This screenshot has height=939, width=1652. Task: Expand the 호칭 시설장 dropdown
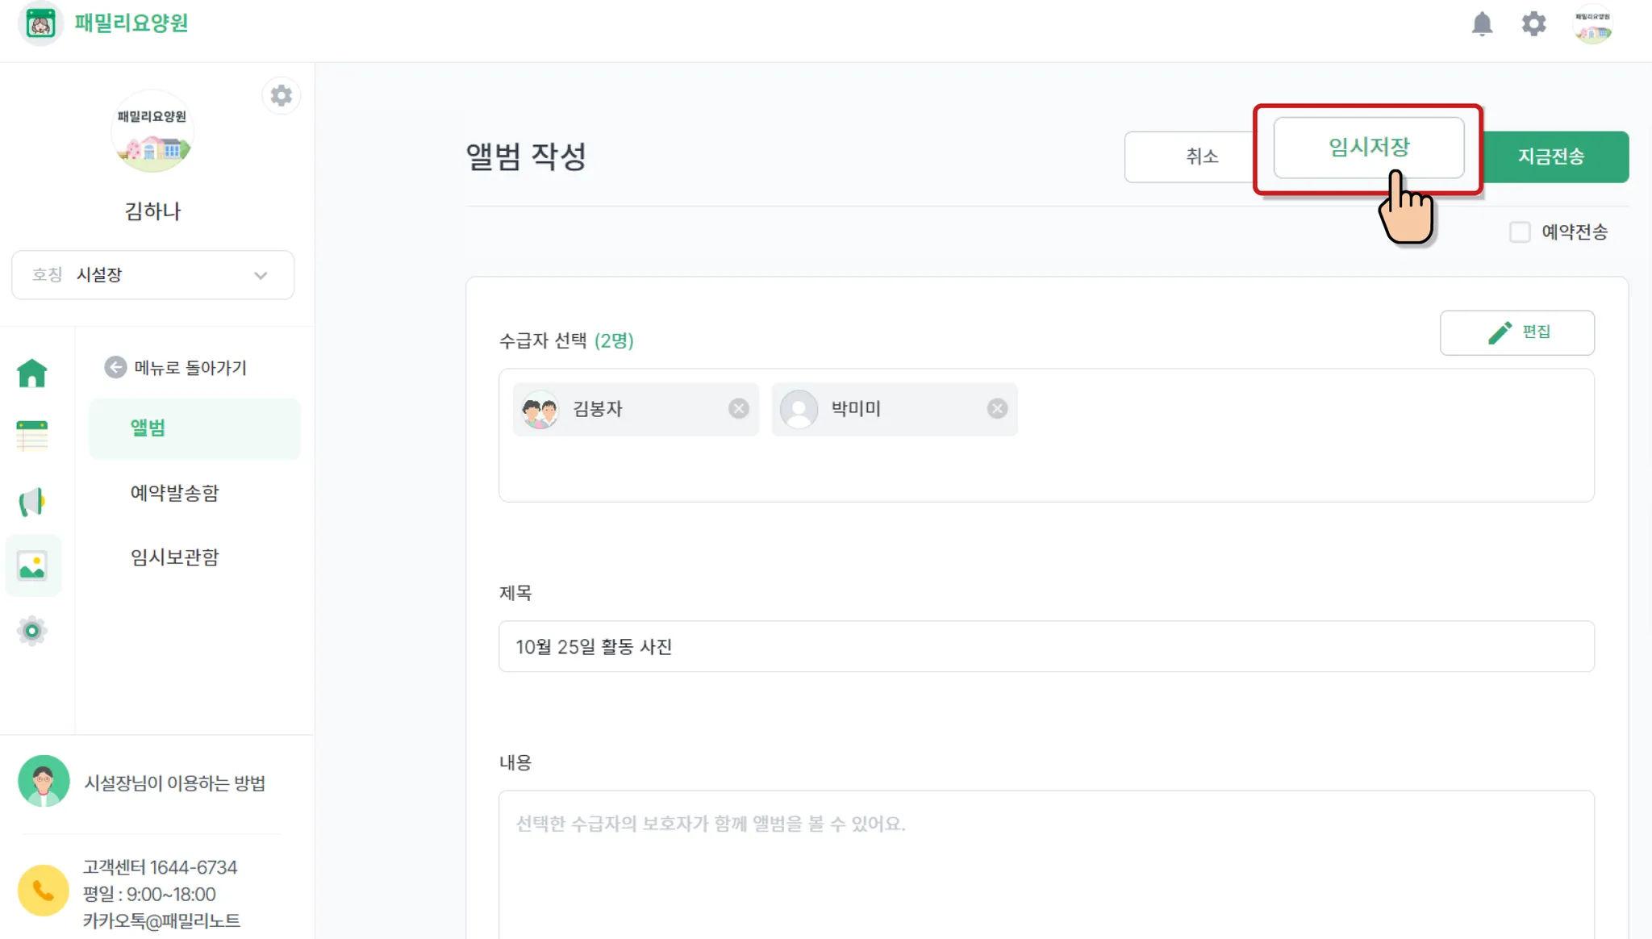coord(153,275)
